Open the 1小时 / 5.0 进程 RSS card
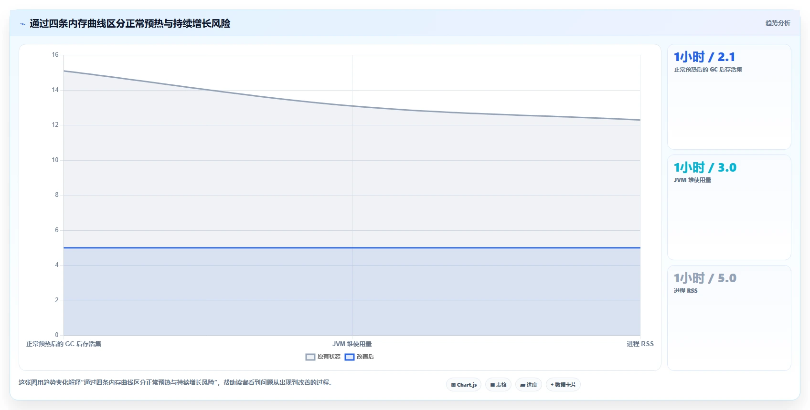 coord(729,318)
